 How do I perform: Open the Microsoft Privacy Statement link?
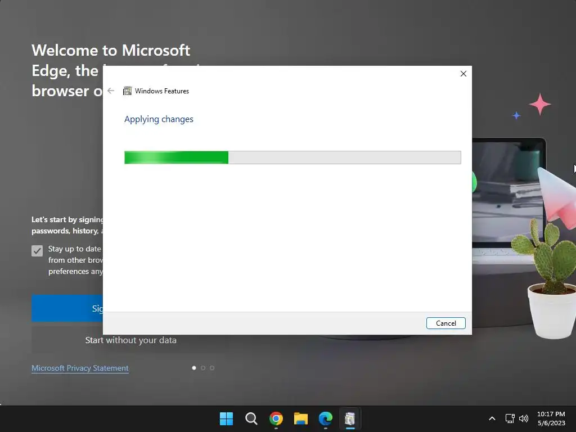click(80, 368)
